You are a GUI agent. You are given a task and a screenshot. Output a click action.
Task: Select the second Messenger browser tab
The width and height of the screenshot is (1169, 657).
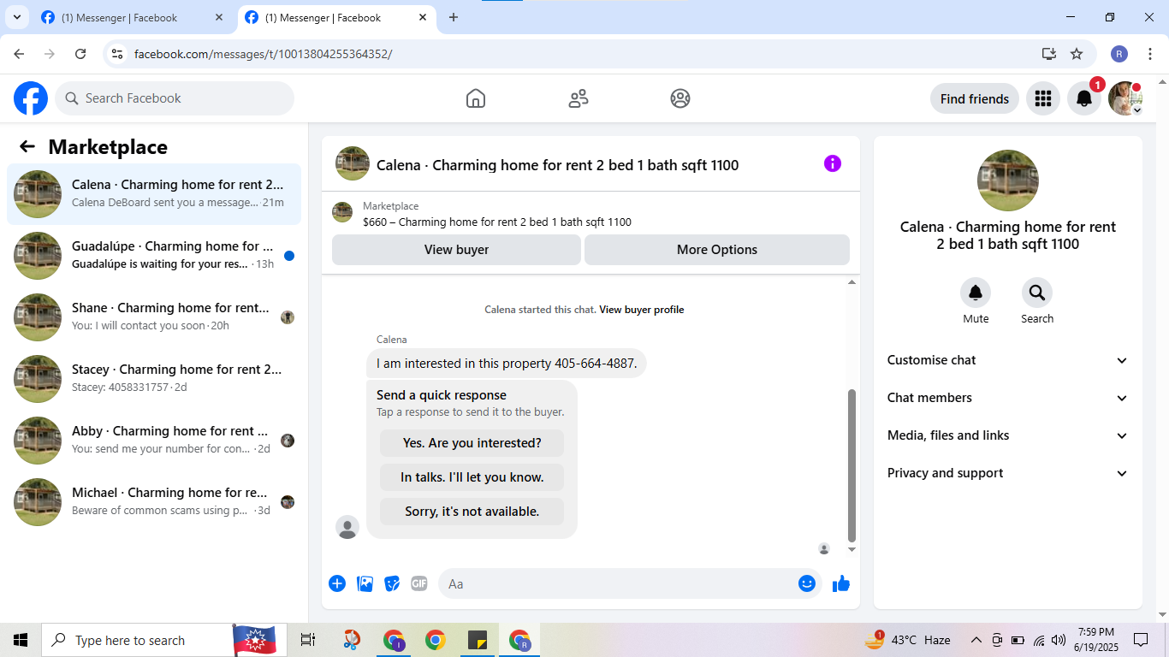pos(336,17)
